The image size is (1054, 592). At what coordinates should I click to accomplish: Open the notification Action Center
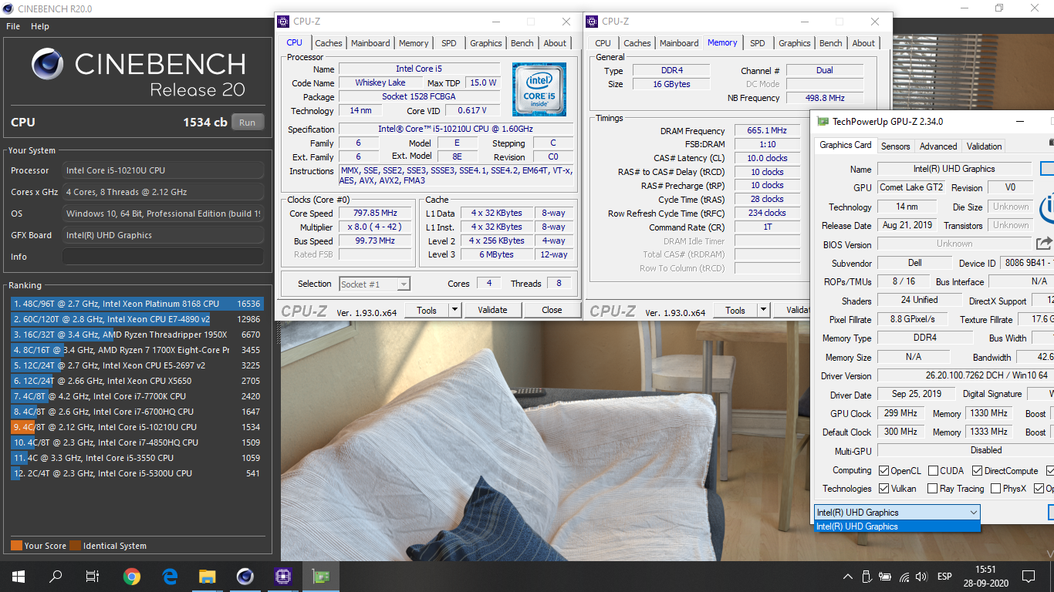(x=1028, y=577)
